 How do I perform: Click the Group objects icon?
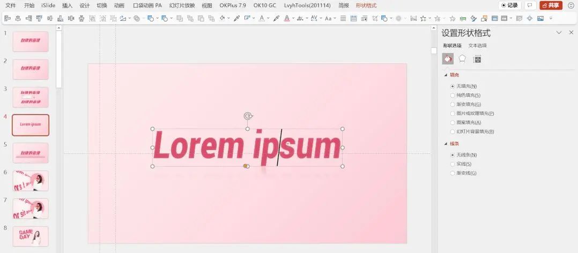pyautogui.click(x=92, y=18)
